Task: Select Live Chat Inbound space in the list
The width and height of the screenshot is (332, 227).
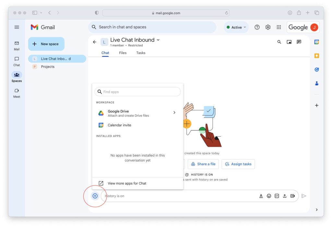Action: pyautogui.click(x=57, y=59)
